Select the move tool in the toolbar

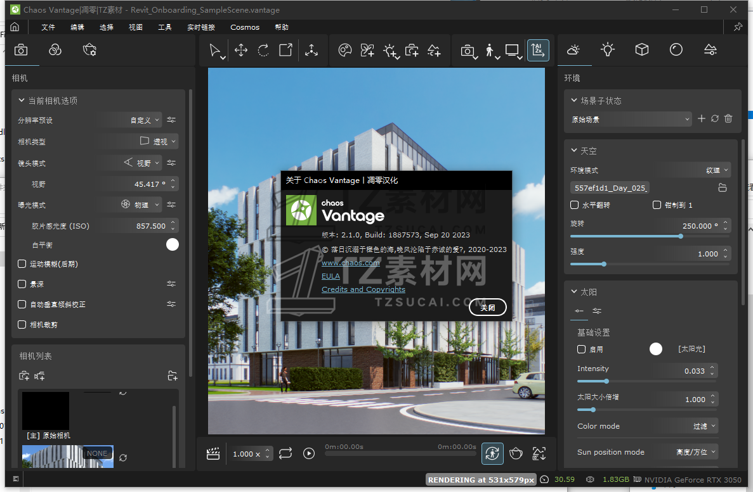pyautogui.click(x=241, y=51)
